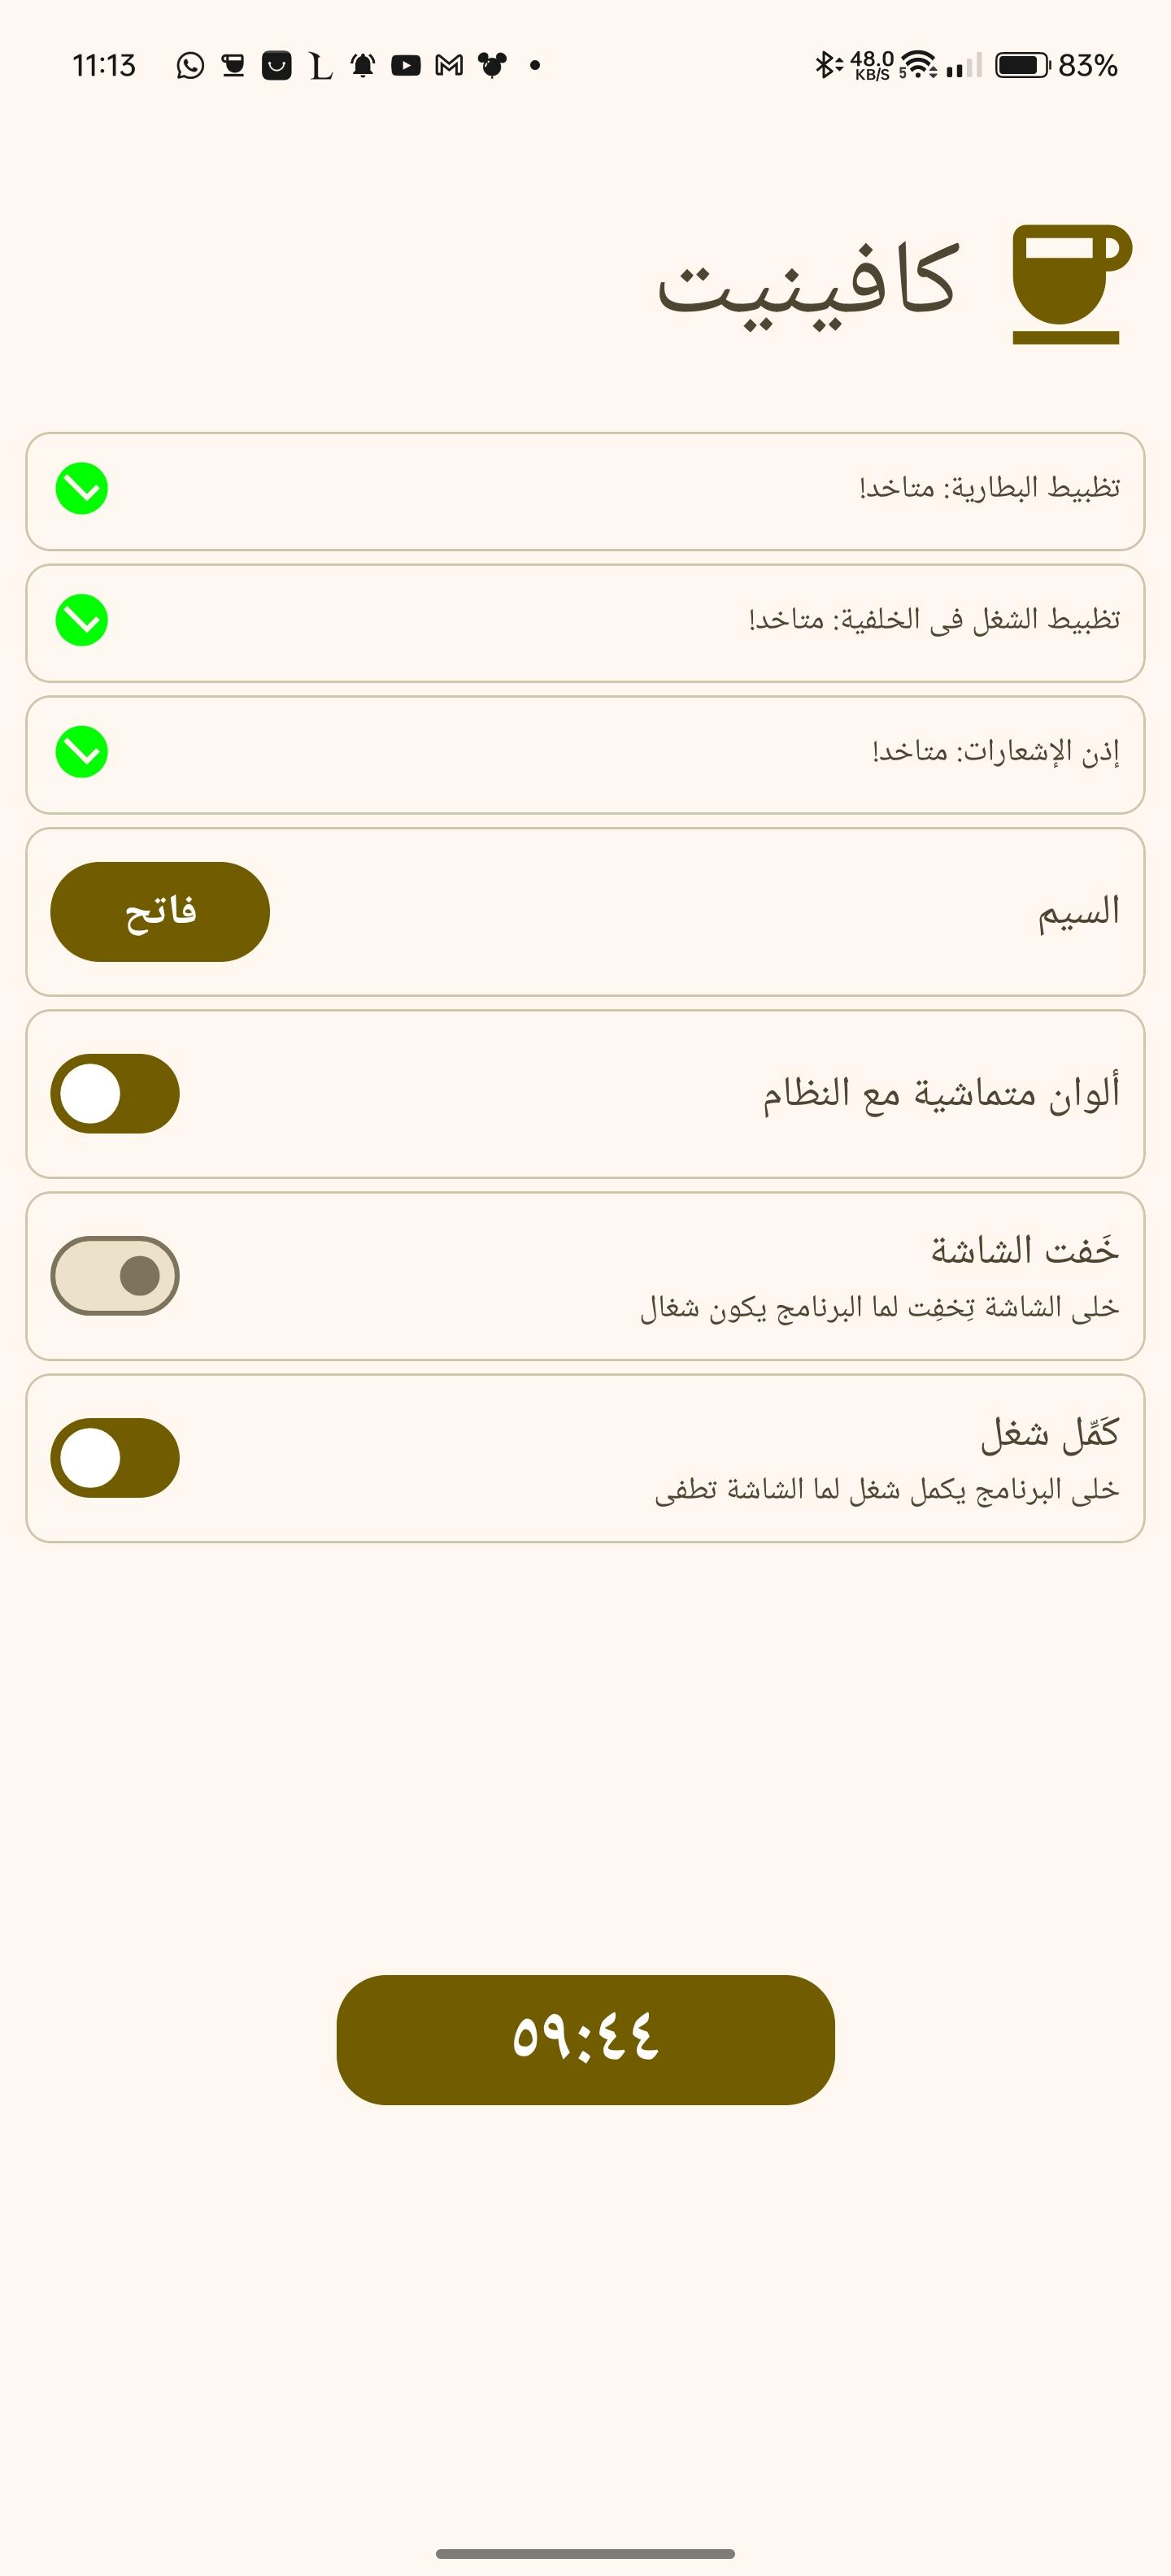Enable the خَفت الشاشة dim screen switch
The width and height of the screenshot is (1171, 2576).
click(115, 1276)
